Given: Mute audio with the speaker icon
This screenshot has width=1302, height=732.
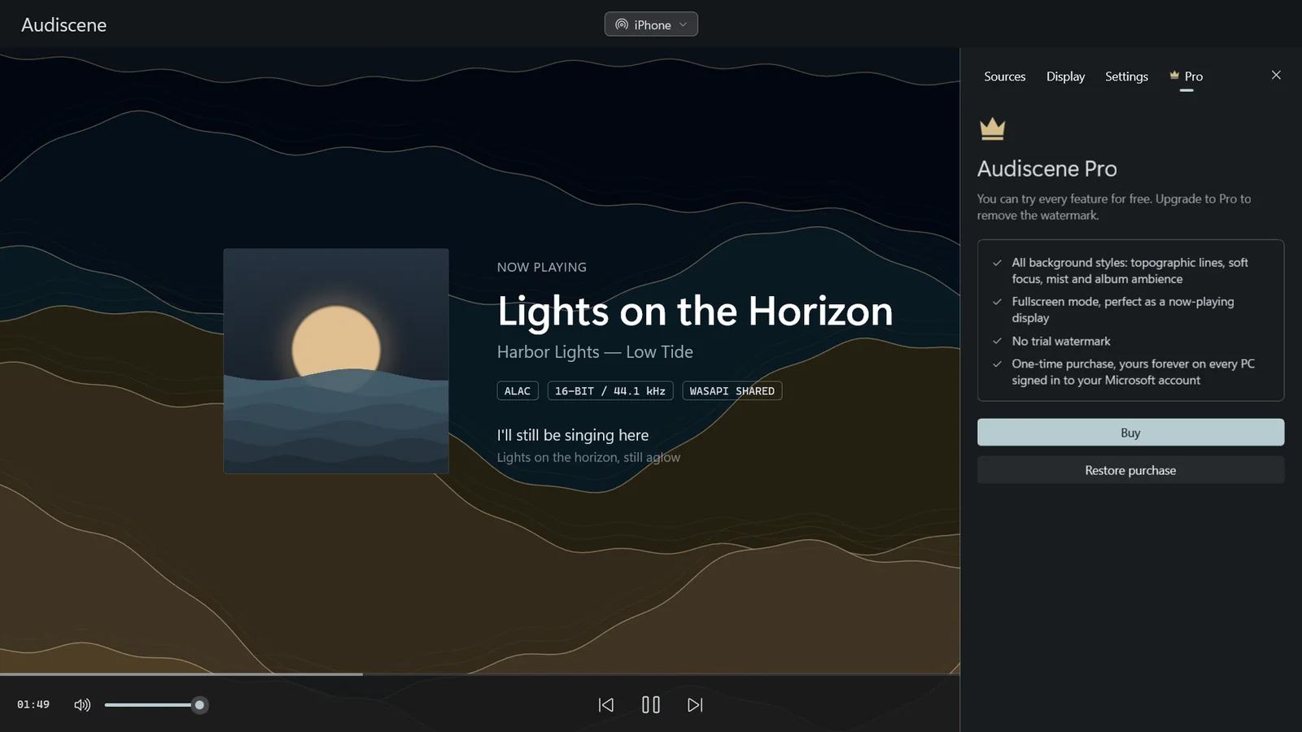Looking at the screenshot, I should click(x=82, y=705).
